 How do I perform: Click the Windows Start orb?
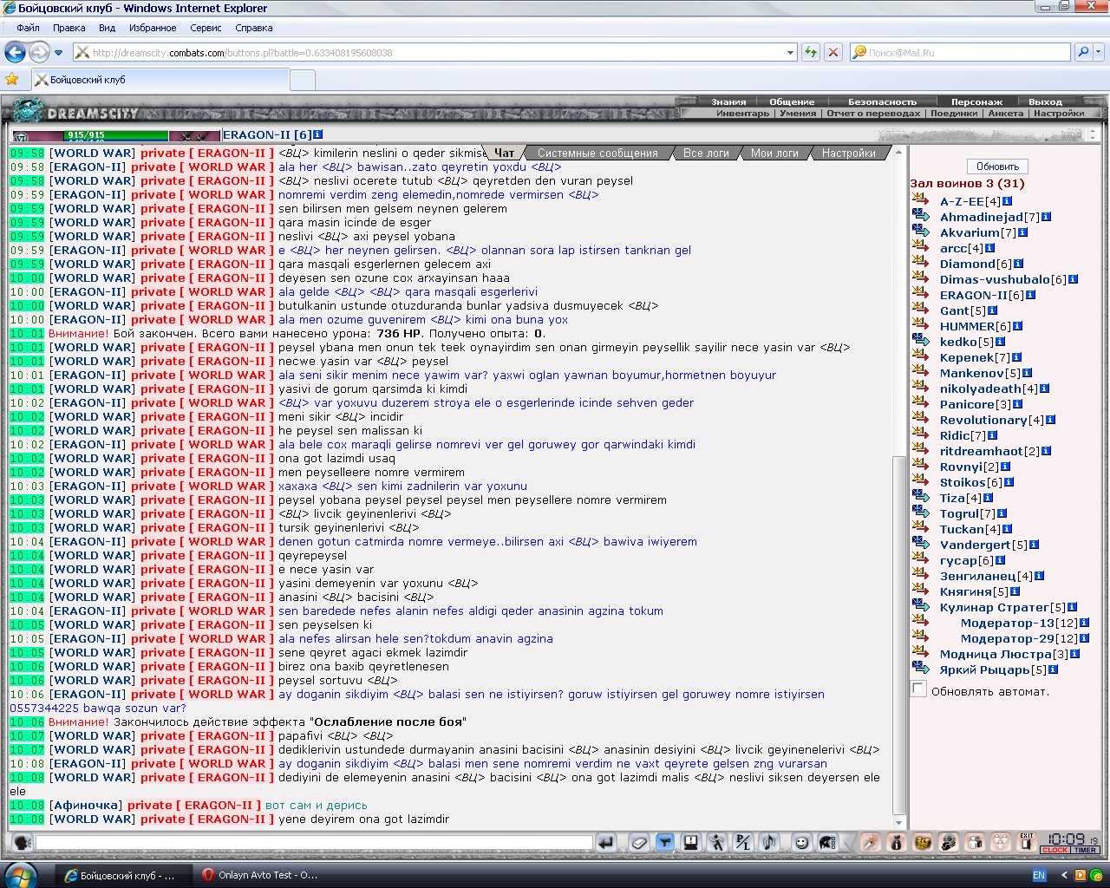(x=21, y=875)
